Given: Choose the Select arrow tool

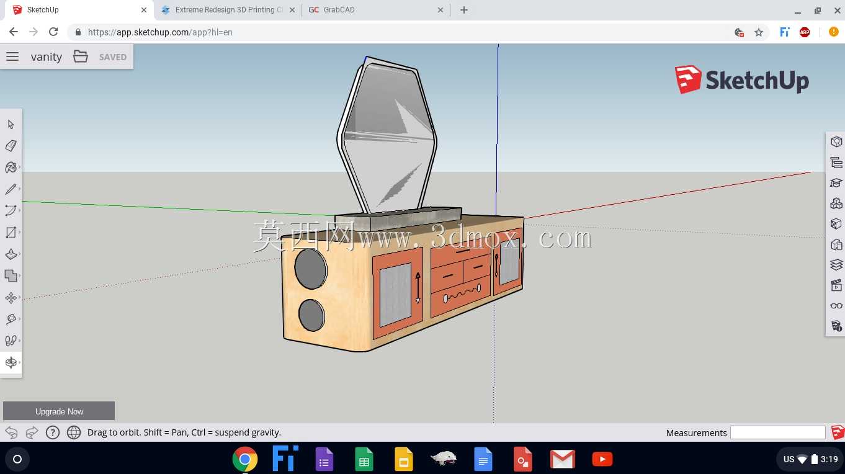Looking at the screenshot, I should click(x=11, y=124).
